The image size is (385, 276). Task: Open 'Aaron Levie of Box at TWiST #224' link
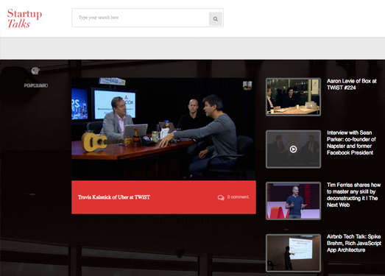point(352,84)
